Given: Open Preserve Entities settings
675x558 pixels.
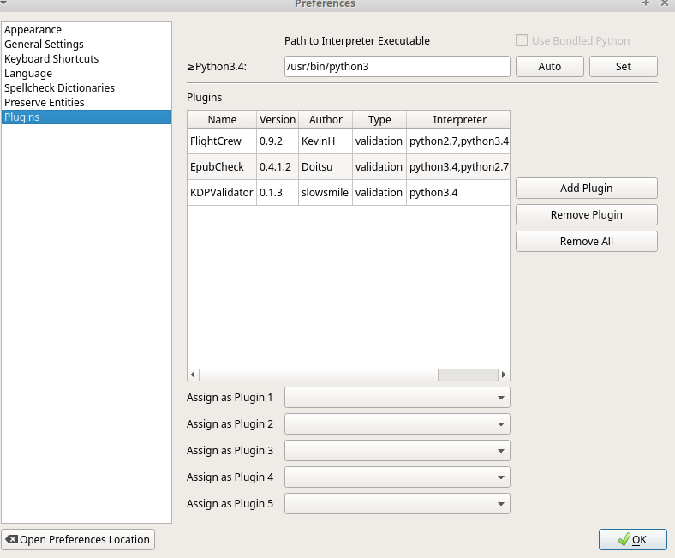Looking at the screenshot, I should pos(87,103).
